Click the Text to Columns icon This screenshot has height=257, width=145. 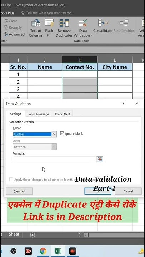(36, 23)
